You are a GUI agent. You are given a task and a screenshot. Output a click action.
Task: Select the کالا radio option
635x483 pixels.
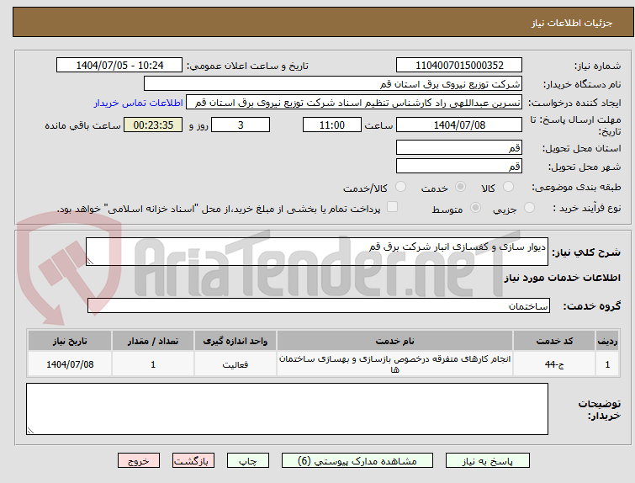click(x=508, y=187)
